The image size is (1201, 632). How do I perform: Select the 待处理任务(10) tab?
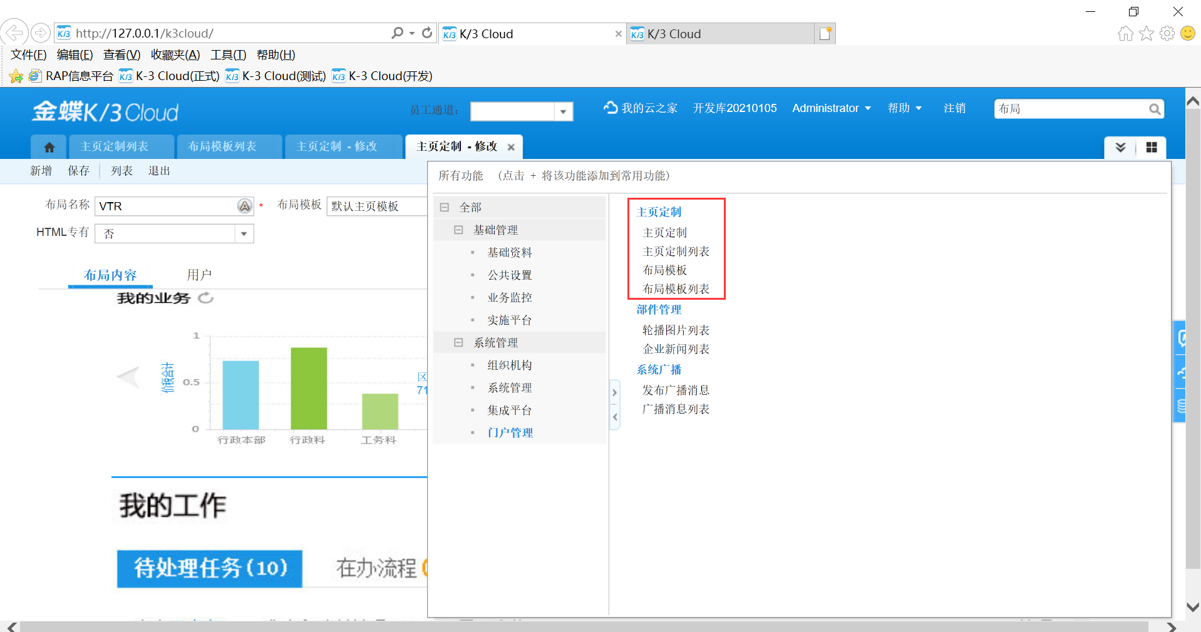pos(210,568)
